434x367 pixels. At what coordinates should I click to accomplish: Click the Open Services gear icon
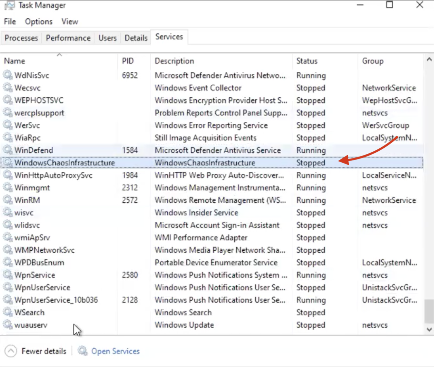82,351
